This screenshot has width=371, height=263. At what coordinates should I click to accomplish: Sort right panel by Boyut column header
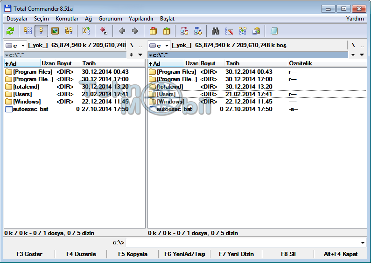pos(212,63)
